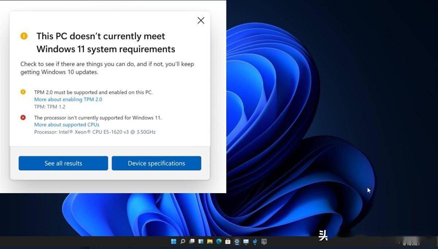Click the yellow warning icon beside the title

point(24,36)
